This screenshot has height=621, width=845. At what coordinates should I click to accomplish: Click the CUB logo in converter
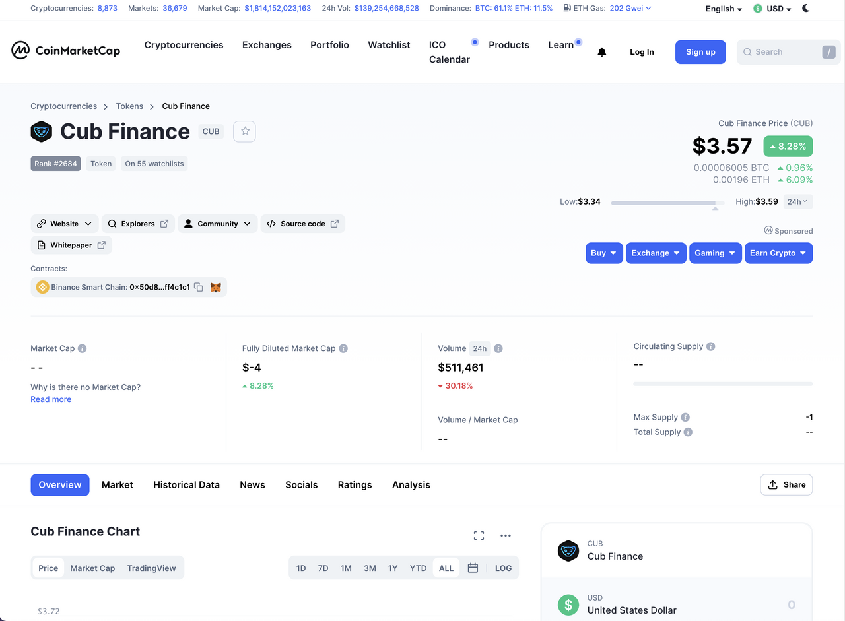point(568,550)
